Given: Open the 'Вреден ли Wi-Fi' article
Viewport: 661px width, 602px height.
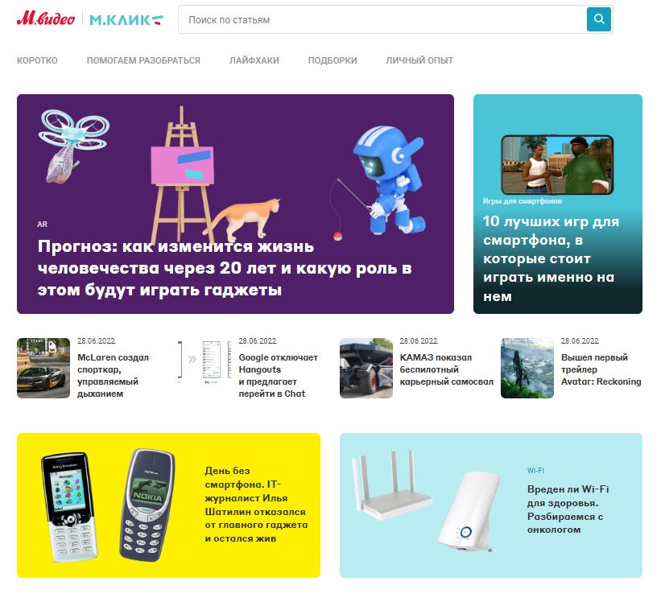Looking at the screenshot, I should pos(568,509).
